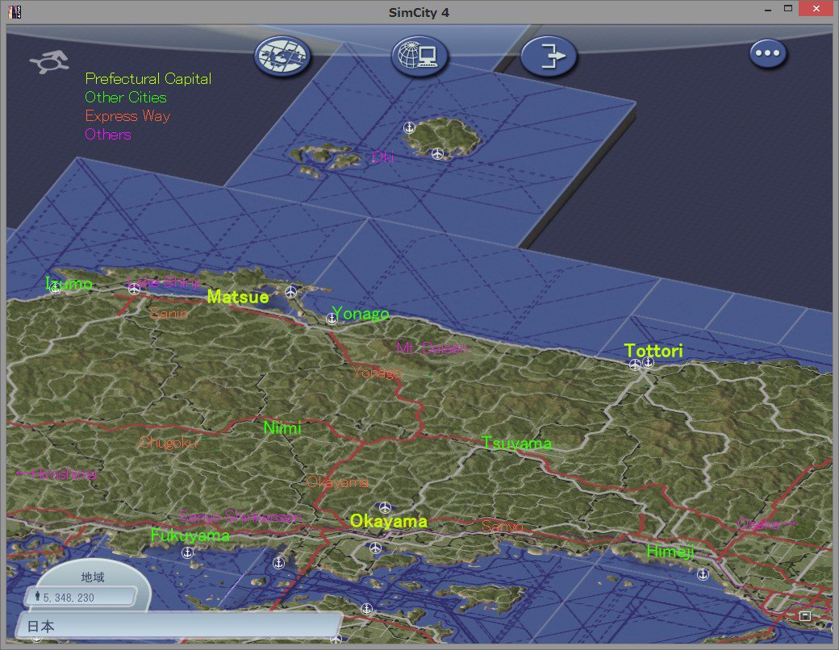Screen dimensions: 839x650
Task: Click the region name bar showing 日本
Action: pos(179,625)
